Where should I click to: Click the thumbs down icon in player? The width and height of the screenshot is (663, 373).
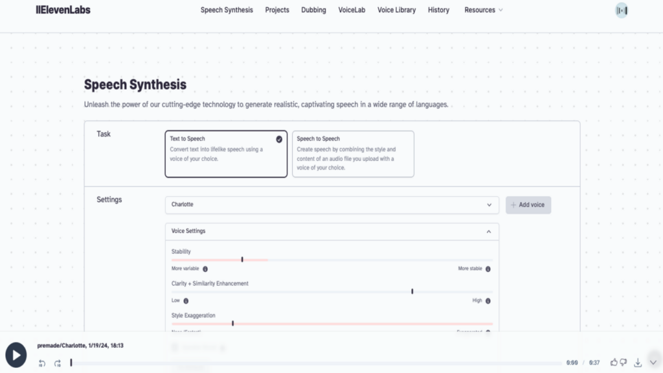pyautogui.click(x=623, y=363)
